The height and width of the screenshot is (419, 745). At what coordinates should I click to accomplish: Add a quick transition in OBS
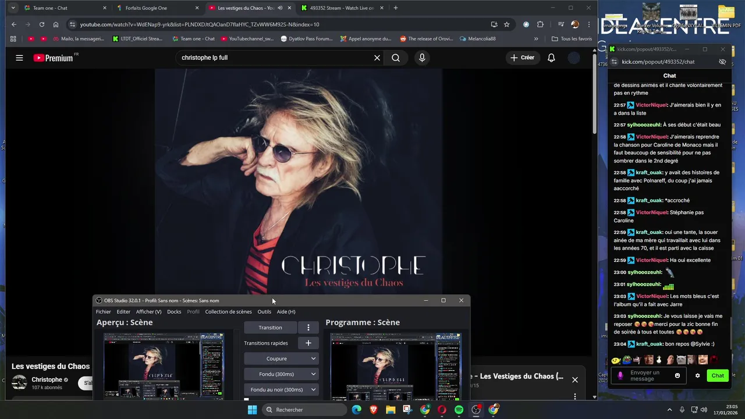[308, 343]
